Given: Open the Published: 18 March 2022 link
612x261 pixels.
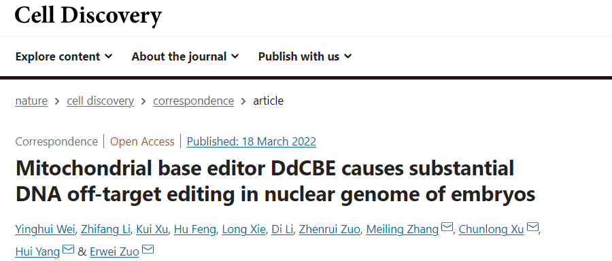Looking at the screenshot, I should click(x=252, y=141).
